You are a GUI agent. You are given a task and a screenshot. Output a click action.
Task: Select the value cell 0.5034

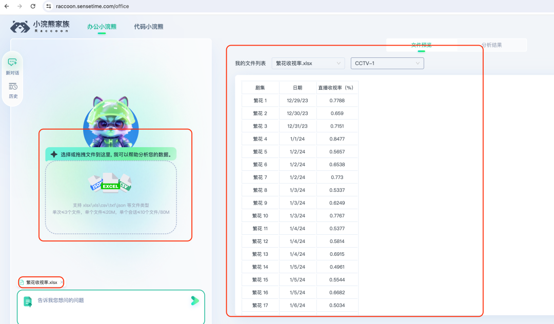337,306
